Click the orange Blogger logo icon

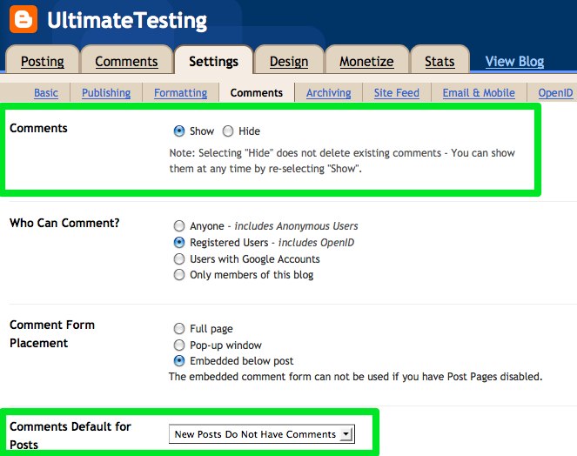(x=23, y=19)
